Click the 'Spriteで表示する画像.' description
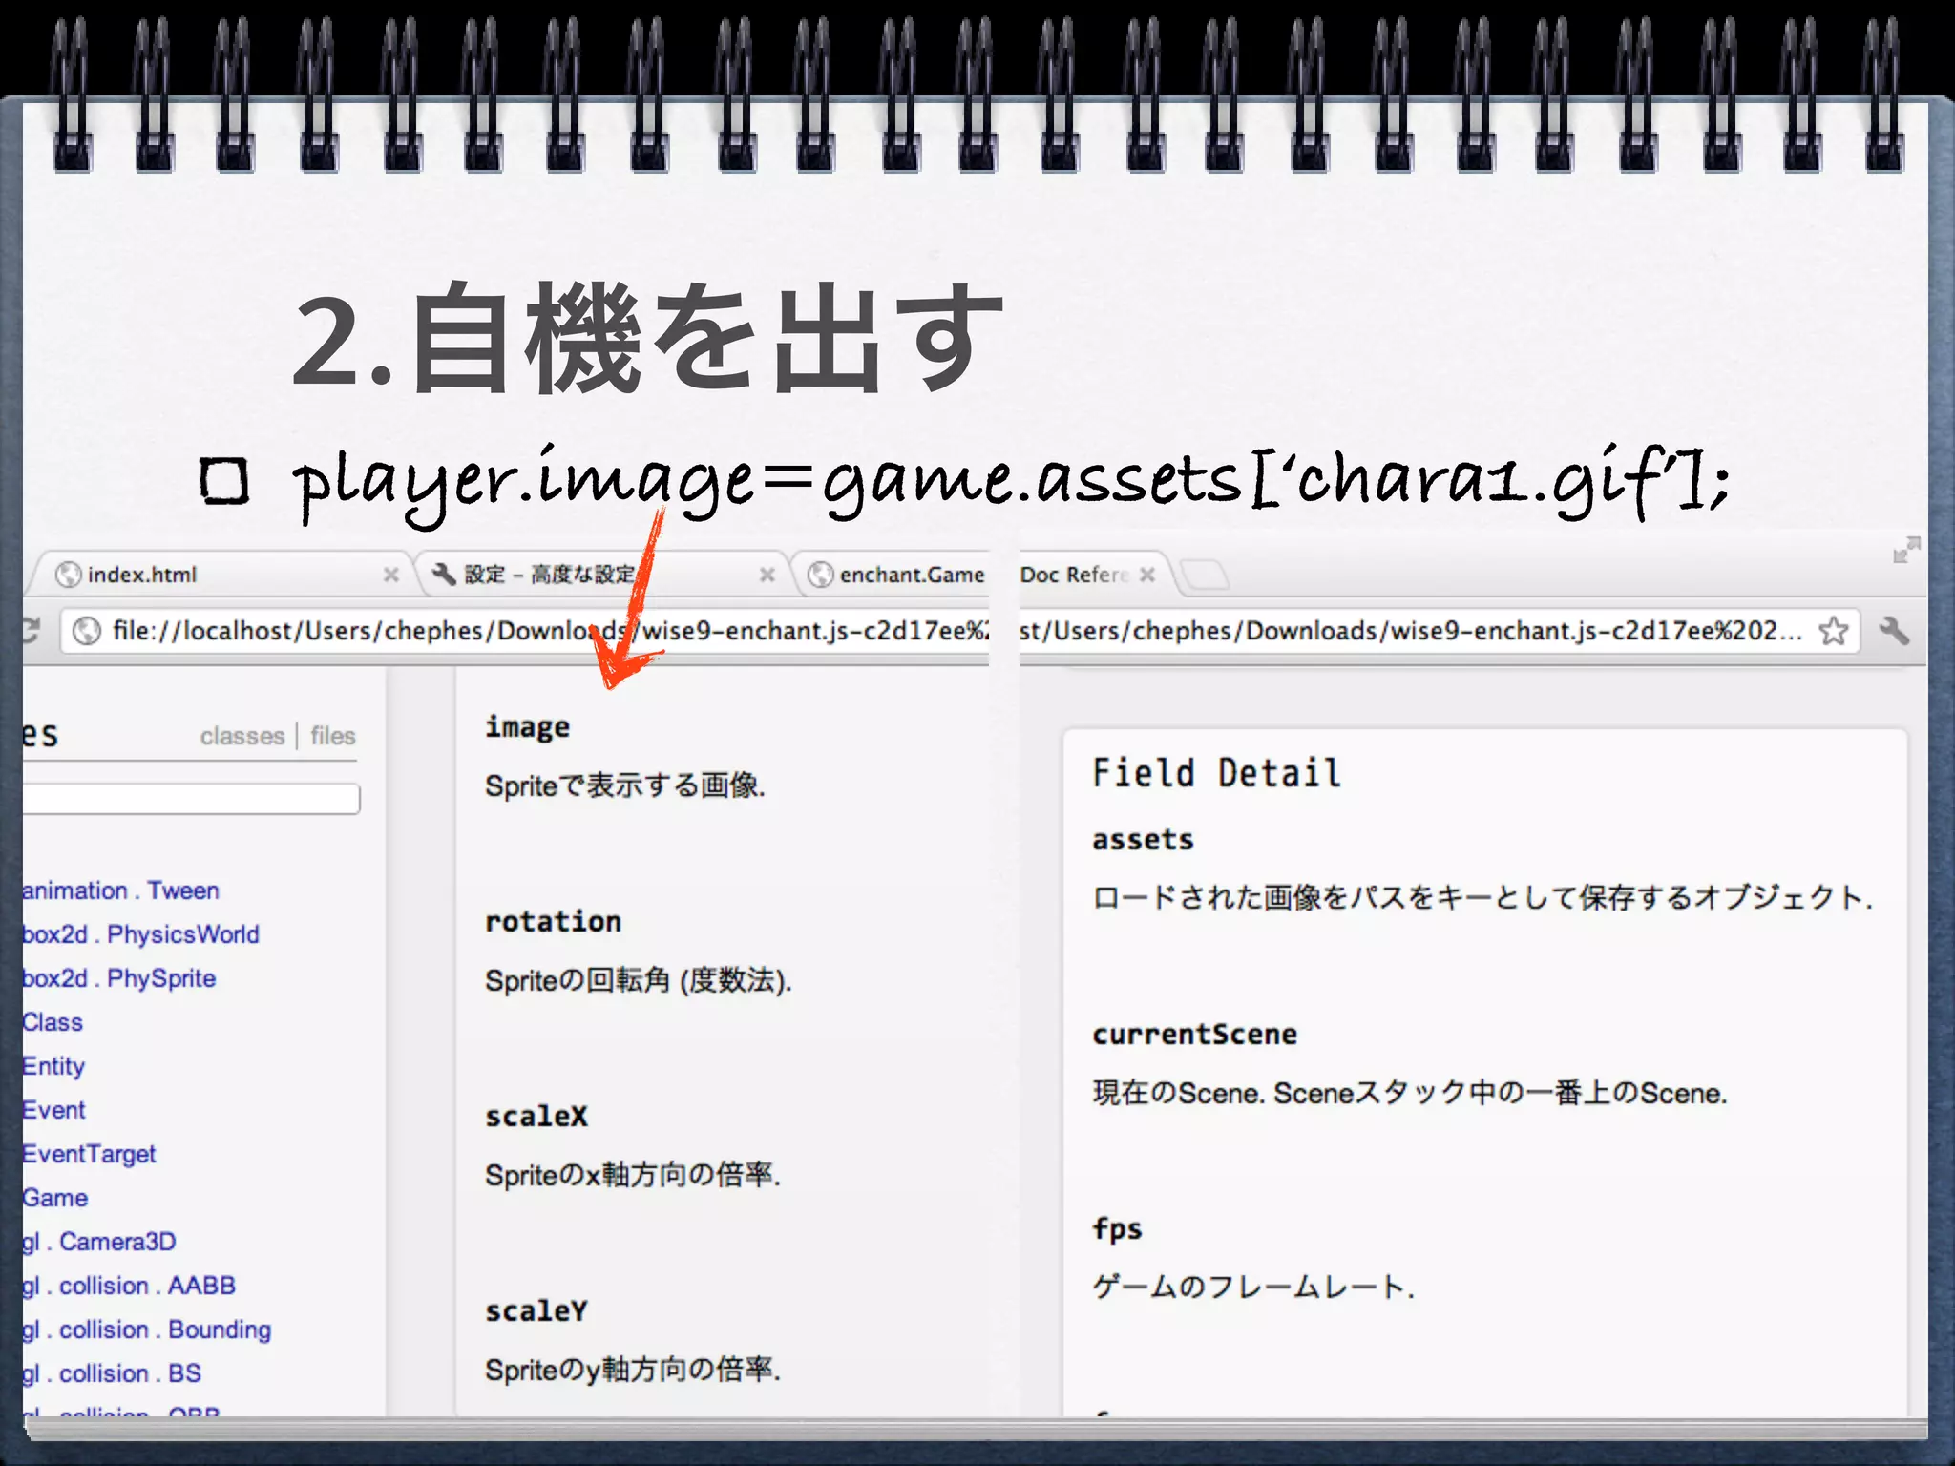 click(x=625, y=785)
